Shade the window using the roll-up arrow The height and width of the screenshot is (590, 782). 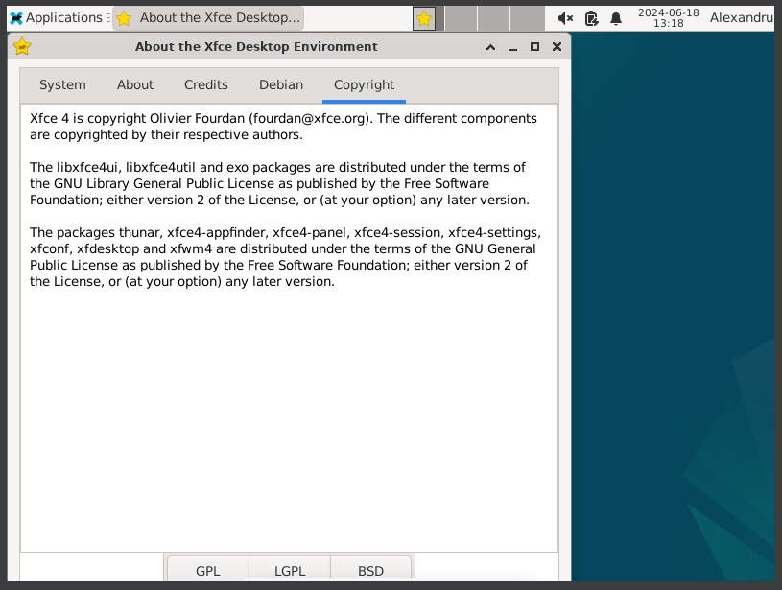489,46
